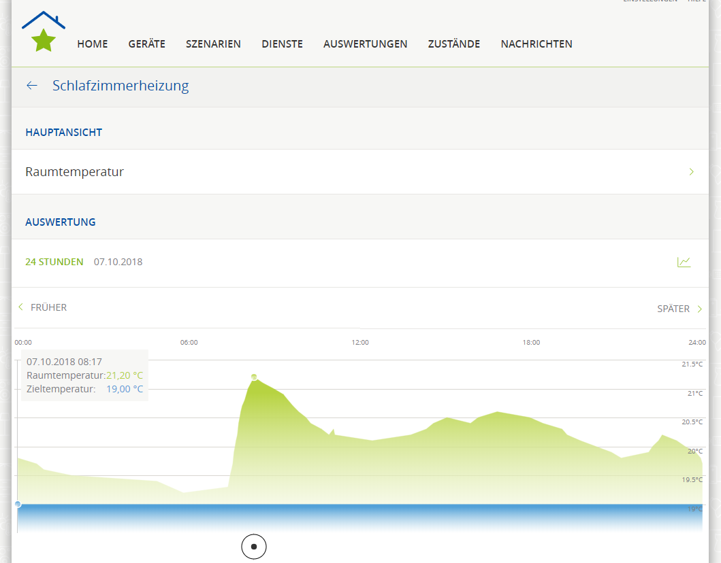Click the 12:00 label on time axis
This screenshot has width=721, height=563.
coord(360,343)
